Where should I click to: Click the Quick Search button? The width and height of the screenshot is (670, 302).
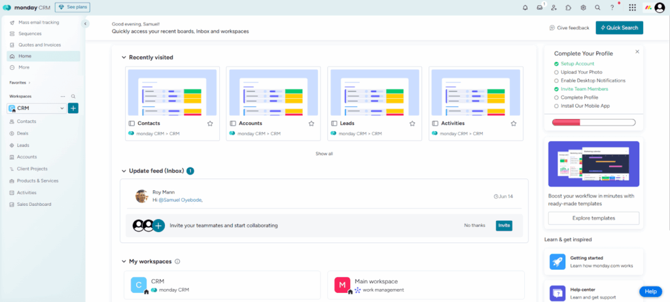click(619, 27)
